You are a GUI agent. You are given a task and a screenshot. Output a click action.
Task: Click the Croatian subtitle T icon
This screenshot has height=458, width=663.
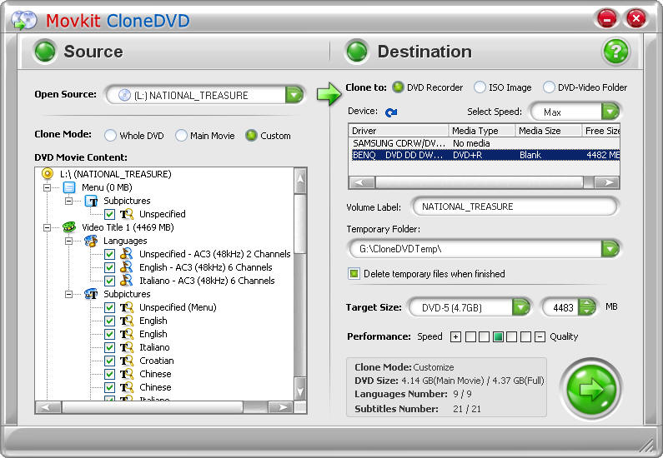(127, 361)
